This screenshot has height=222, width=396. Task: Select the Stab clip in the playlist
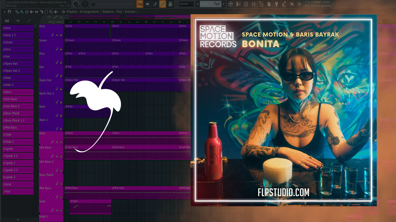pyautogui.click(x=90, y=207)
